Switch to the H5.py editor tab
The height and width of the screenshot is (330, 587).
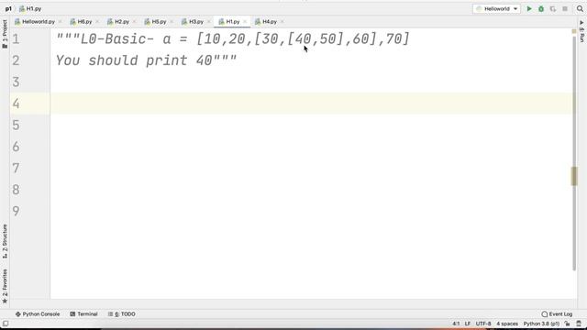[x=155, y=22]
